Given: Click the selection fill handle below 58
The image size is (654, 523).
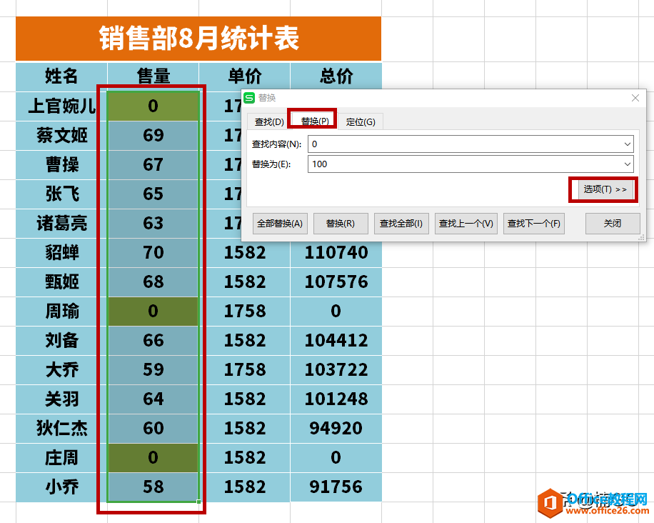Looking at the screenshot, I should click(199, 502).
